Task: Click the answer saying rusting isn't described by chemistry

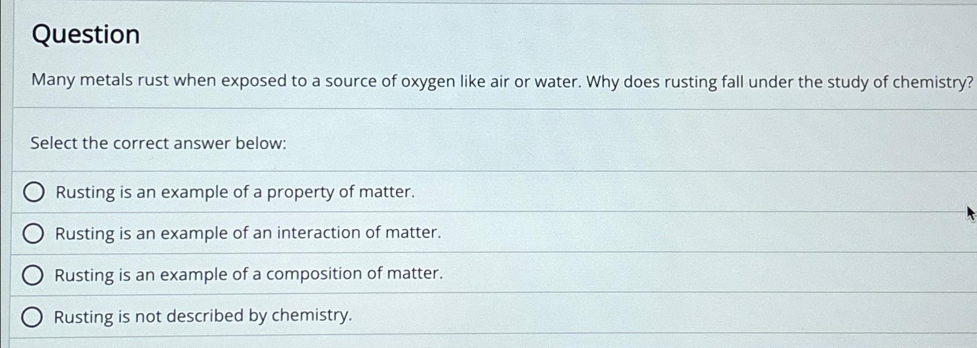Action: [204, 316]
